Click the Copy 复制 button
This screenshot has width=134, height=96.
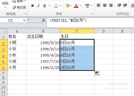(17, 1)
